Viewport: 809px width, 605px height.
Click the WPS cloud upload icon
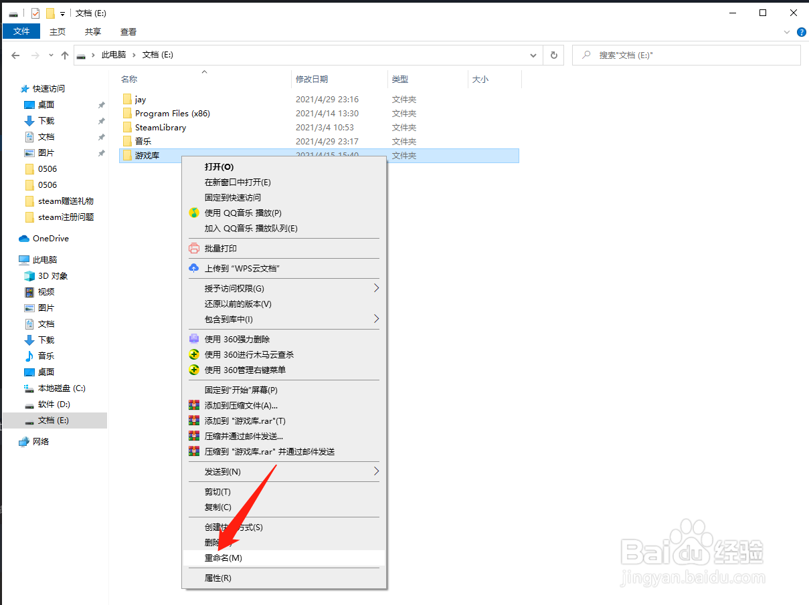point(193,268)
